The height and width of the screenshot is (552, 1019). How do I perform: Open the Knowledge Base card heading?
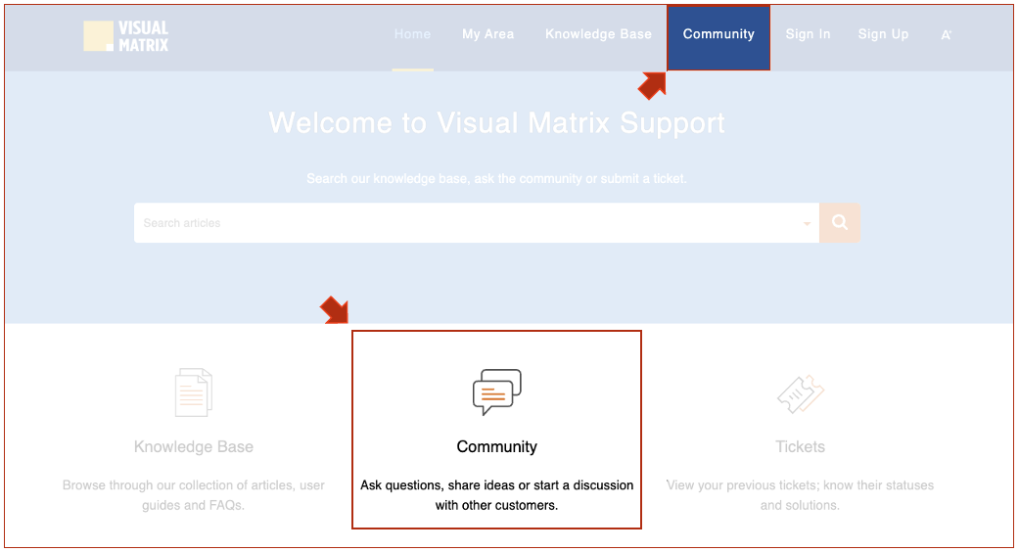pos(194,447)
